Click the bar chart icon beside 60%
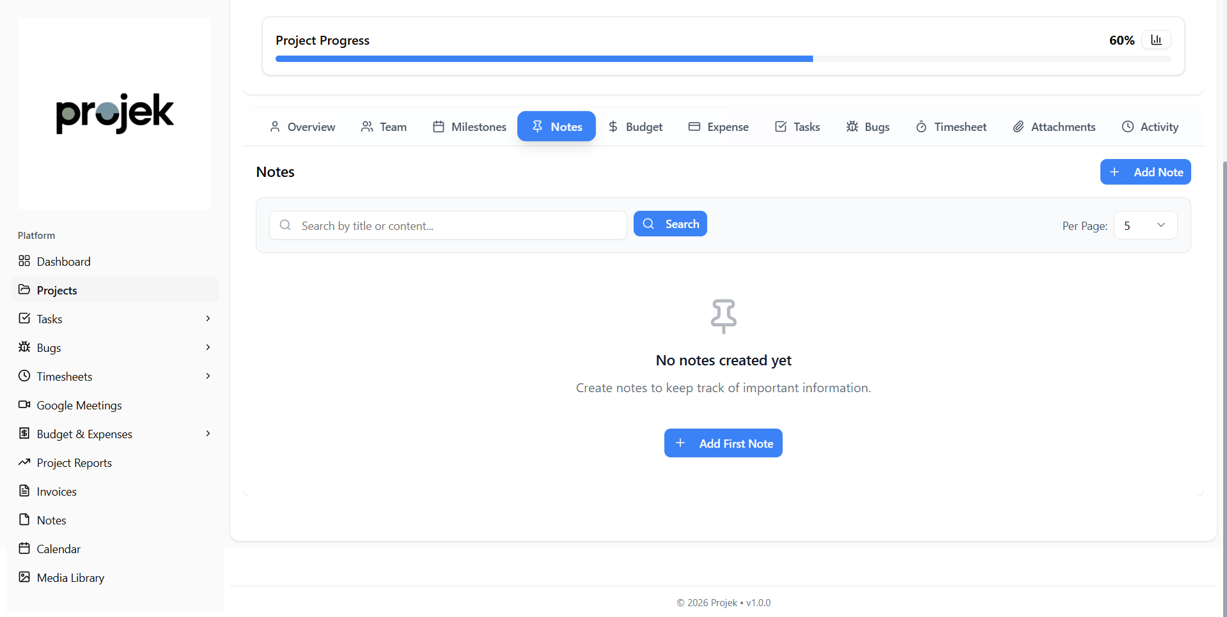1227x617 pixels. 1156,40
